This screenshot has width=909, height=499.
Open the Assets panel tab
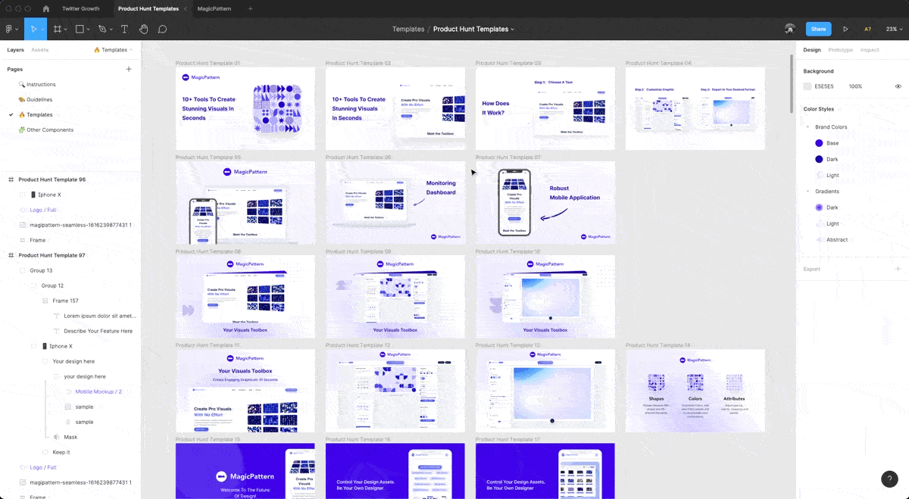(x=39, y=50)
